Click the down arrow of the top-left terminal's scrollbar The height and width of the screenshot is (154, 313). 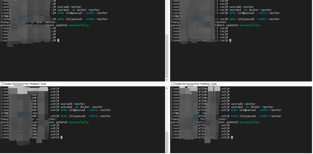[167, 80]
